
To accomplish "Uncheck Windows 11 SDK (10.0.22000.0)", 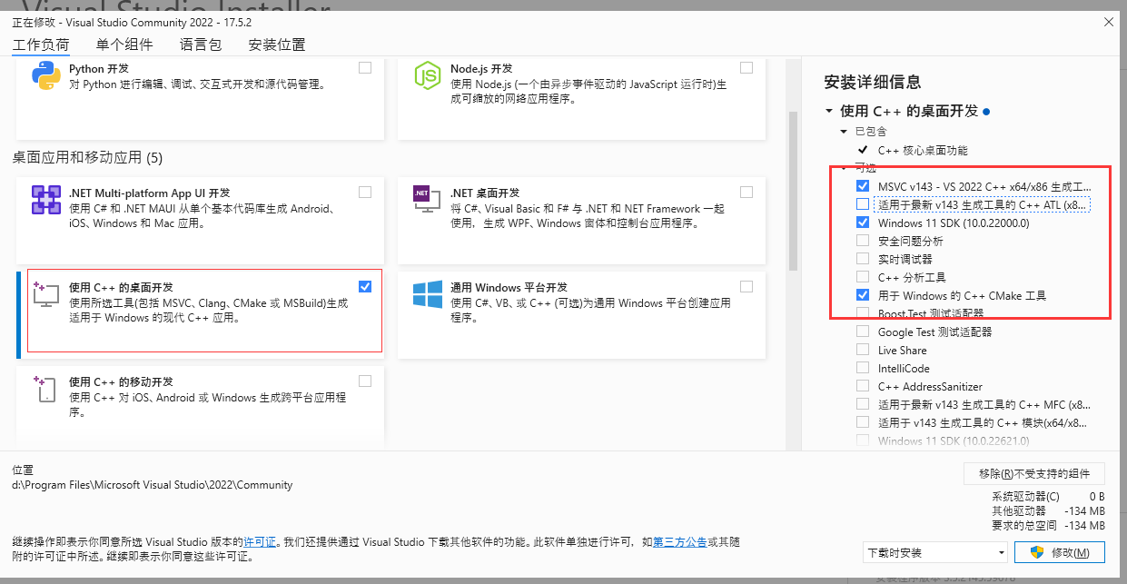I will point(862,223).
